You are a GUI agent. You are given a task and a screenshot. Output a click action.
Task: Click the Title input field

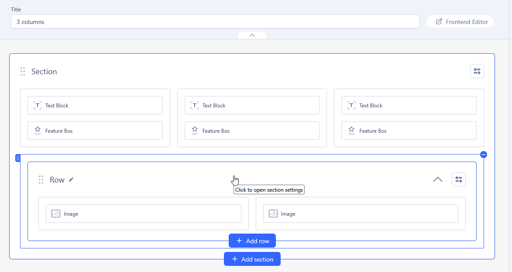tap(215, 22)
